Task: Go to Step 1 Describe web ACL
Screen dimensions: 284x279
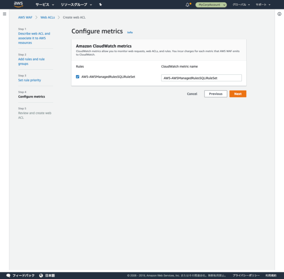Action: (x=34, y=38)
